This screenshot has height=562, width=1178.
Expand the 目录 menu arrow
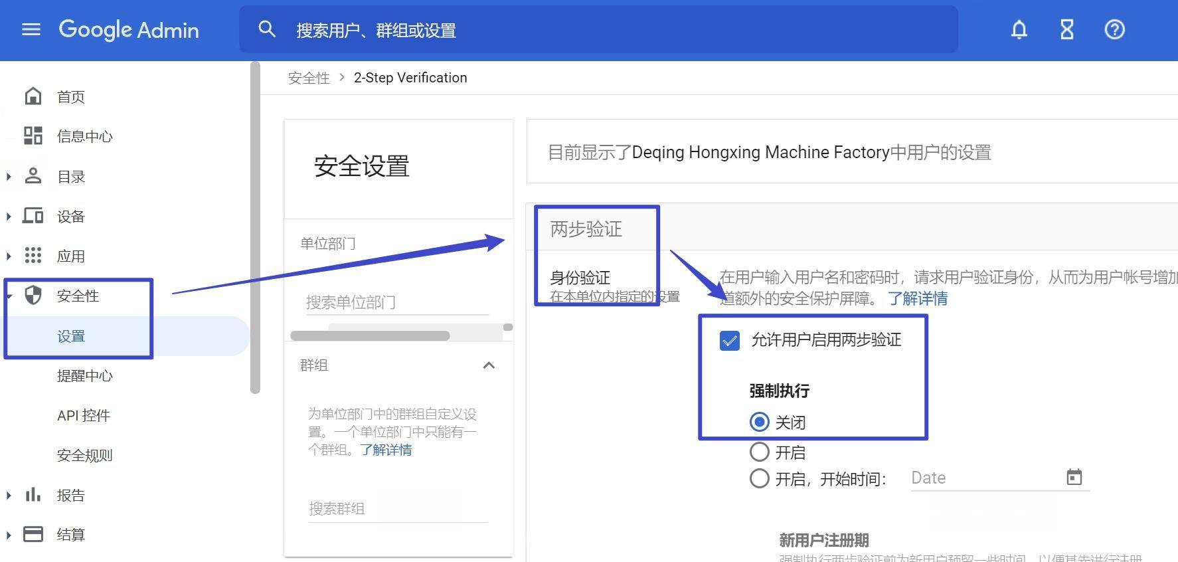9,177
